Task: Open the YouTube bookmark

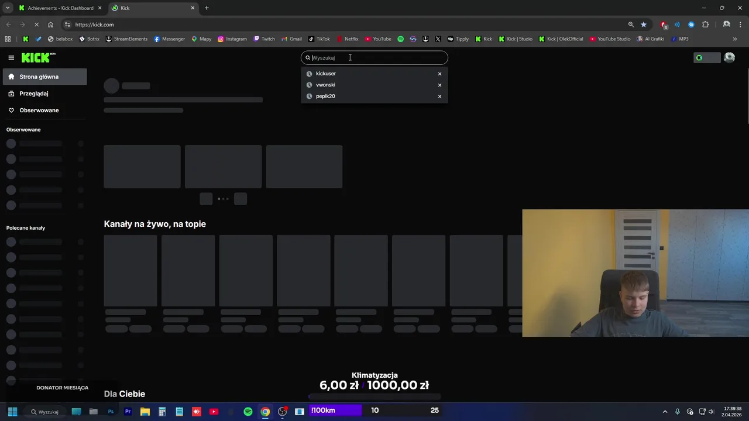Action: (x=378, y=39)
